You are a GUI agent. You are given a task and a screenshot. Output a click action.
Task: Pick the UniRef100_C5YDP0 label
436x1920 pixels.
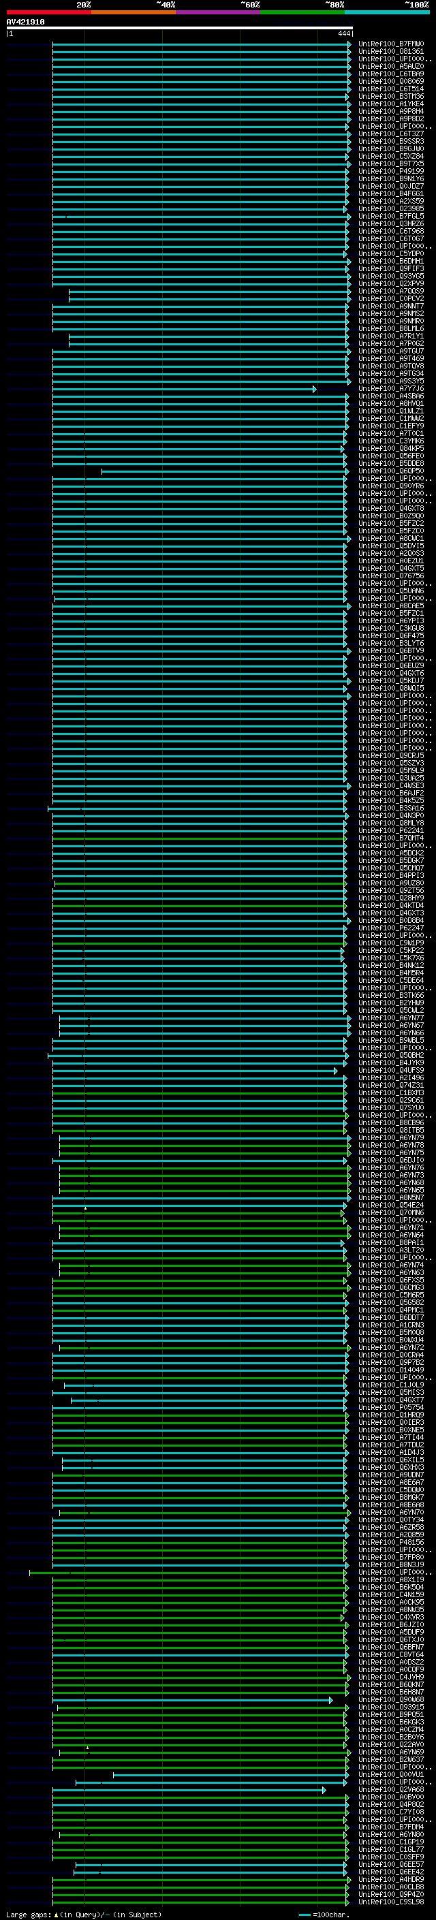[391, 253]
